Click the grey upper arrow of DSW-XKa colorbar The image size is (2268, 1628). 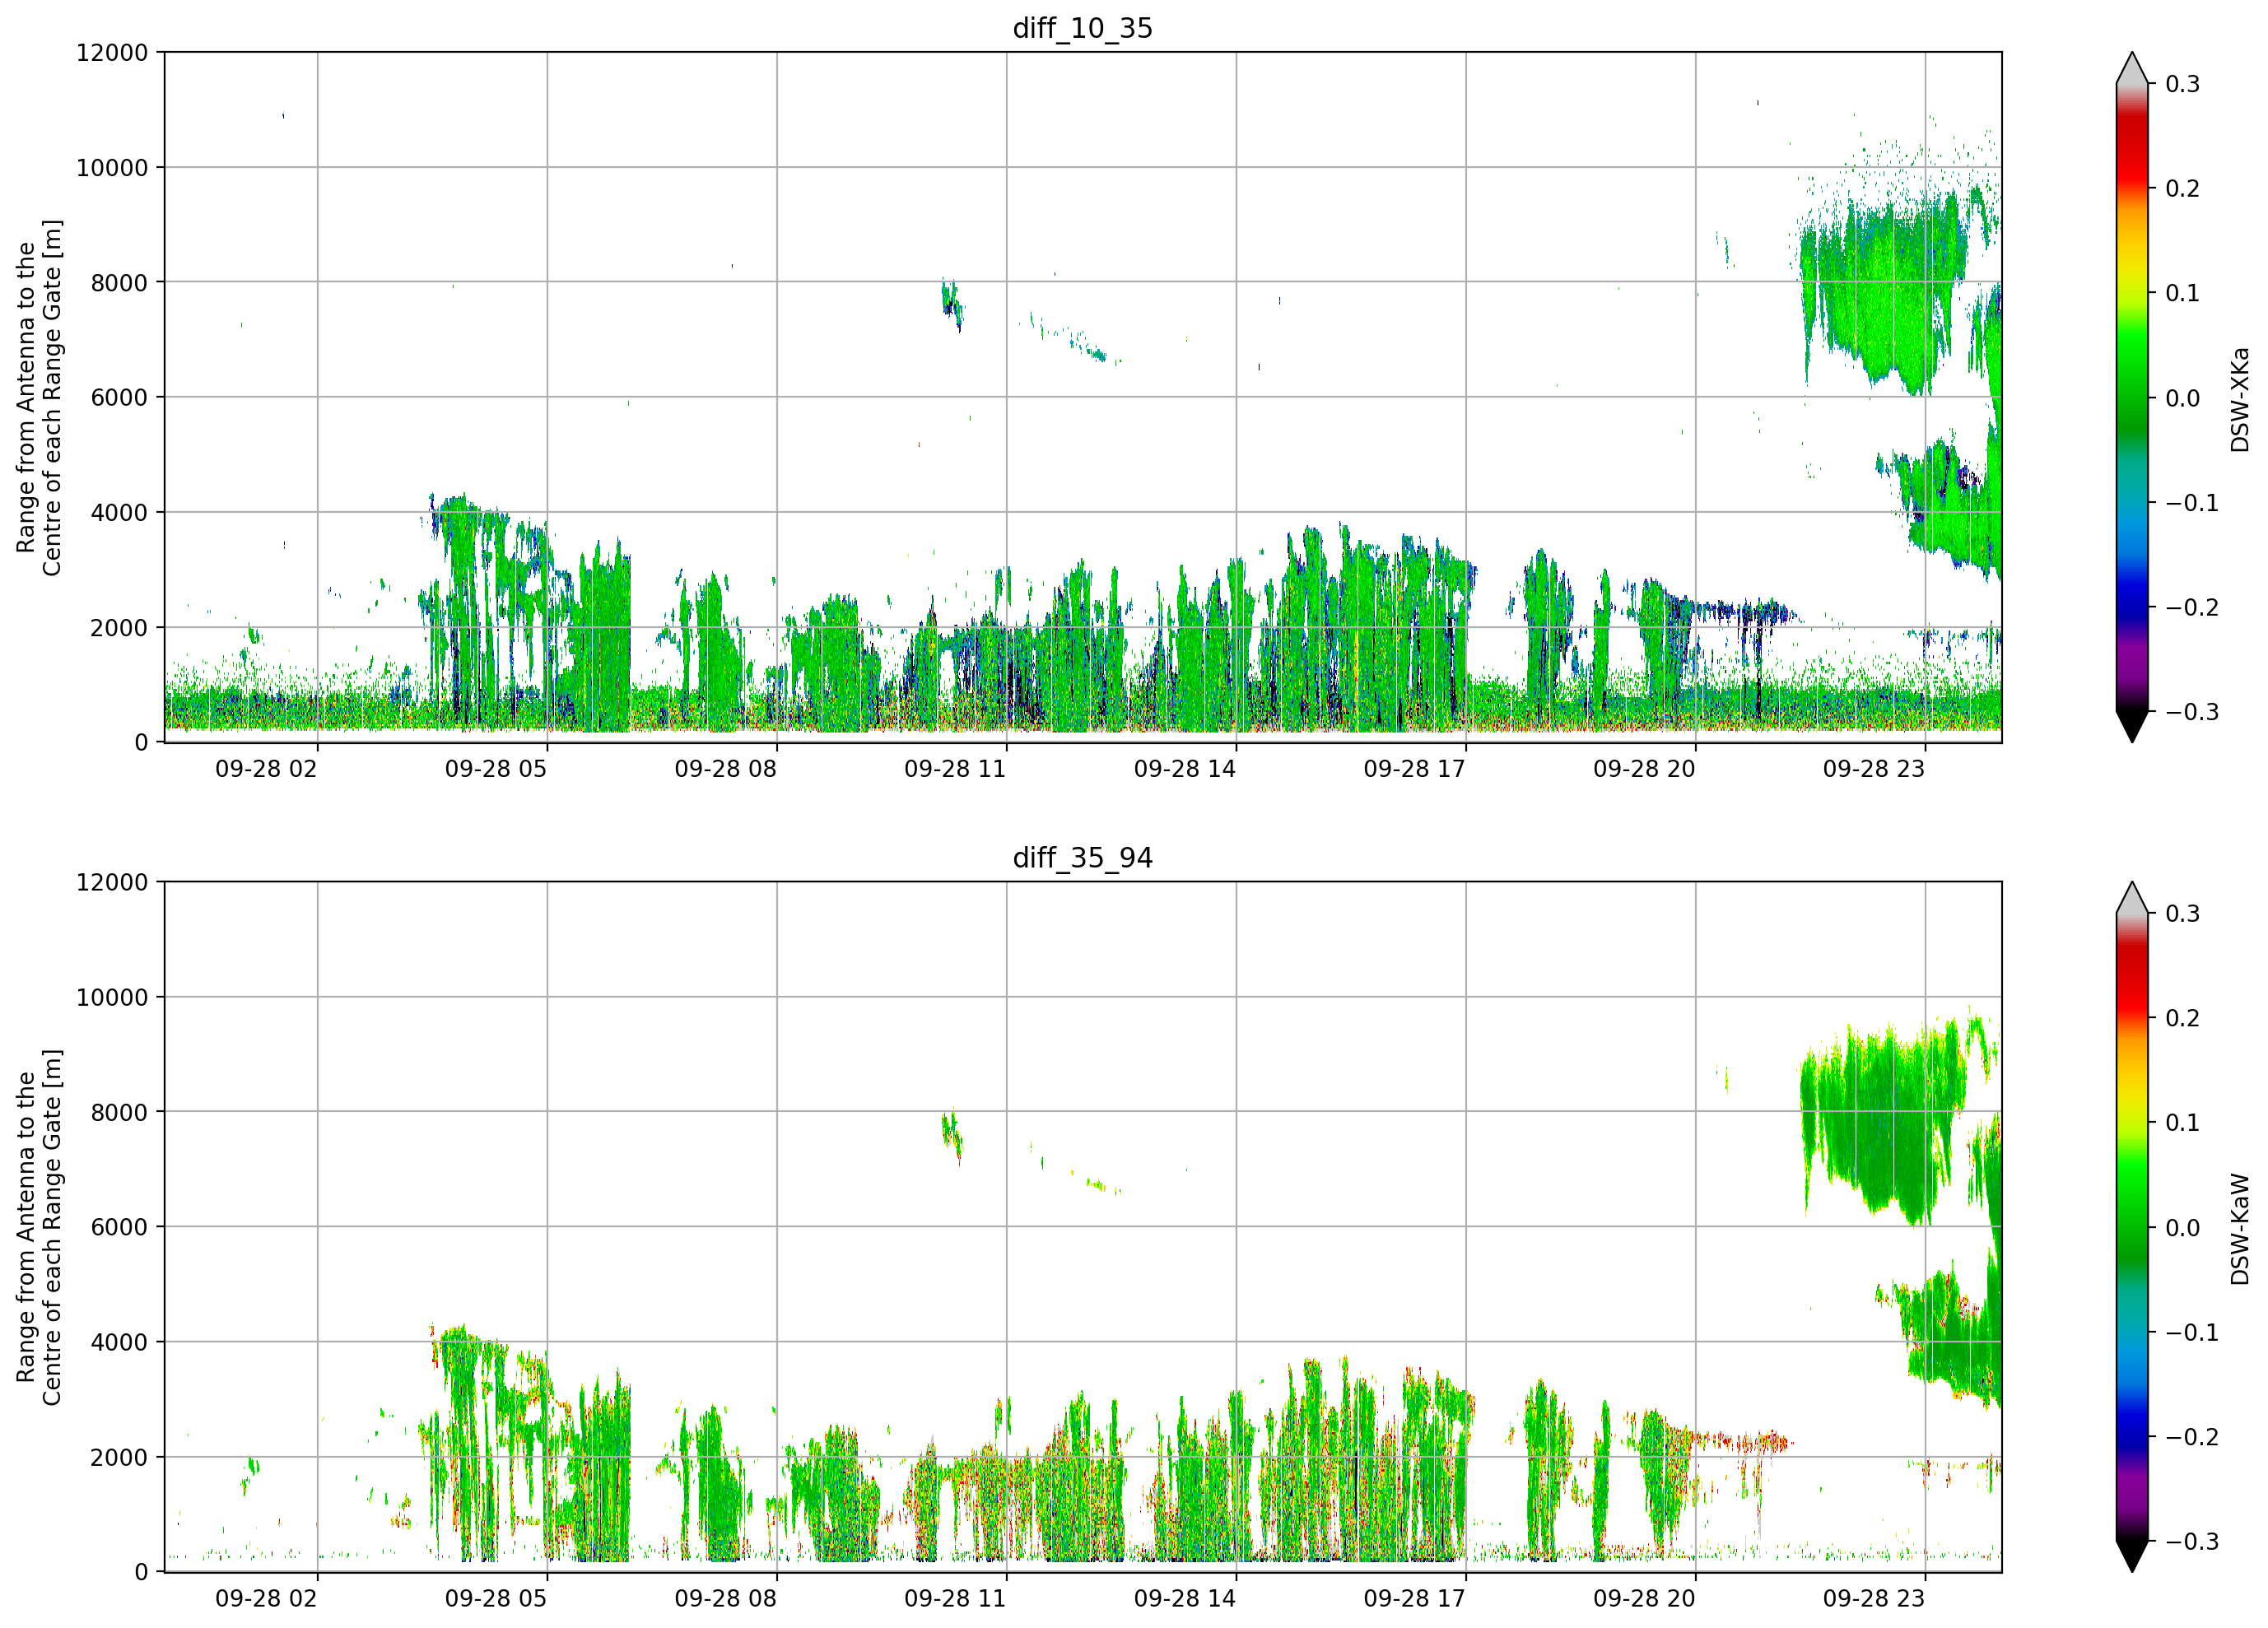coord(2132,69)
